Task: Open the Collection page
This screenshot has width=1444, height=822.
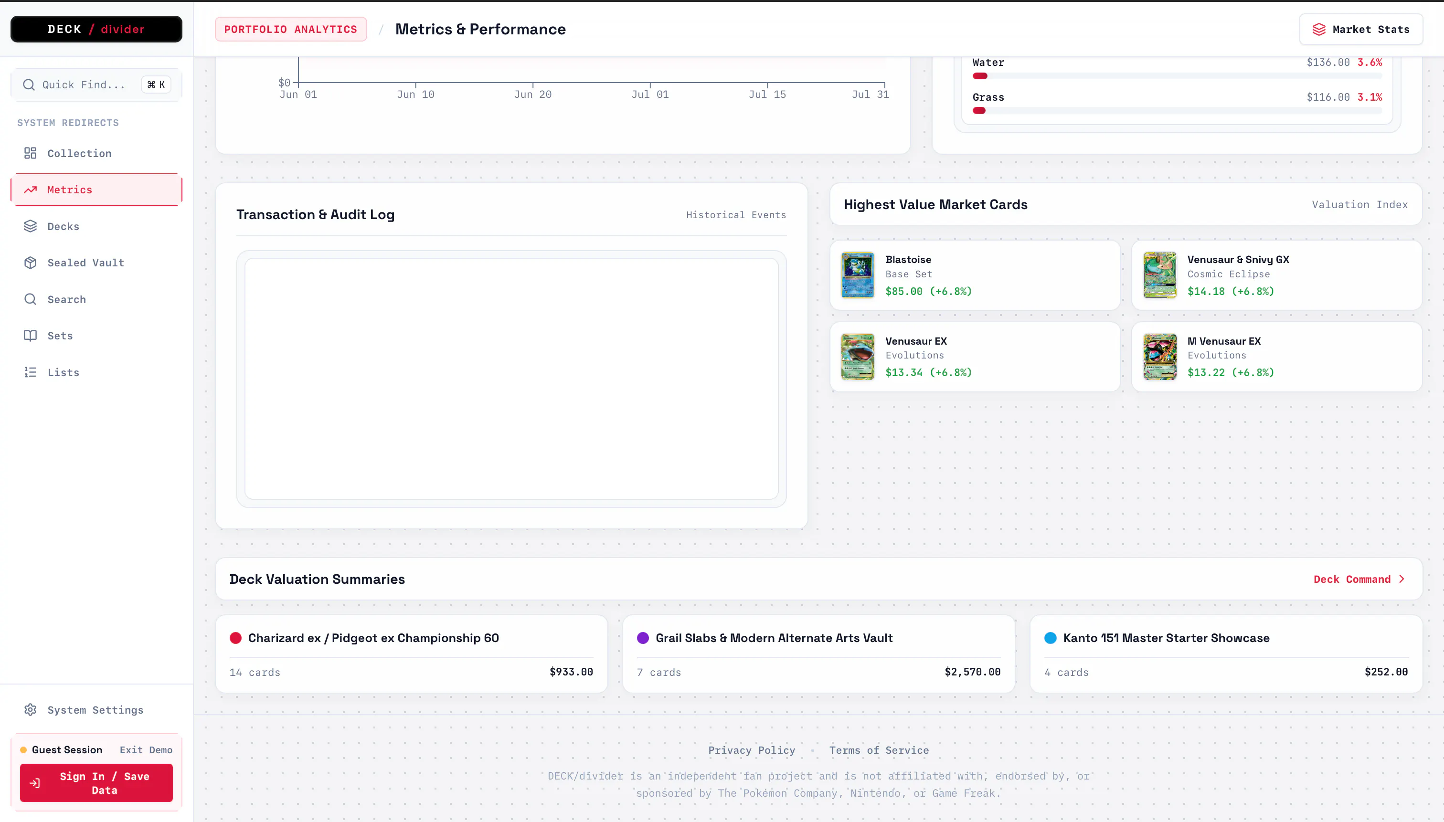Action: coord(96,153)
